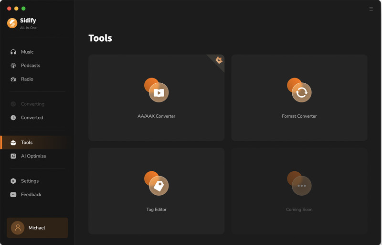Open the Feedback form

(x=38, y=194)
